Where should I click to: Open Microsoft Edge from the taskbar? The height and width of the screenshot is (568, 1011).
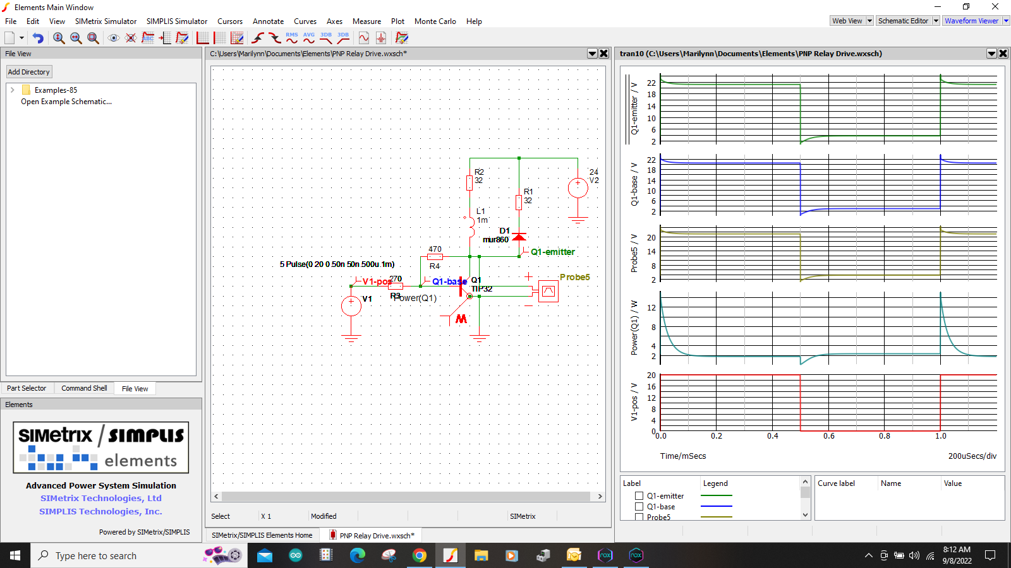[358, 555]
